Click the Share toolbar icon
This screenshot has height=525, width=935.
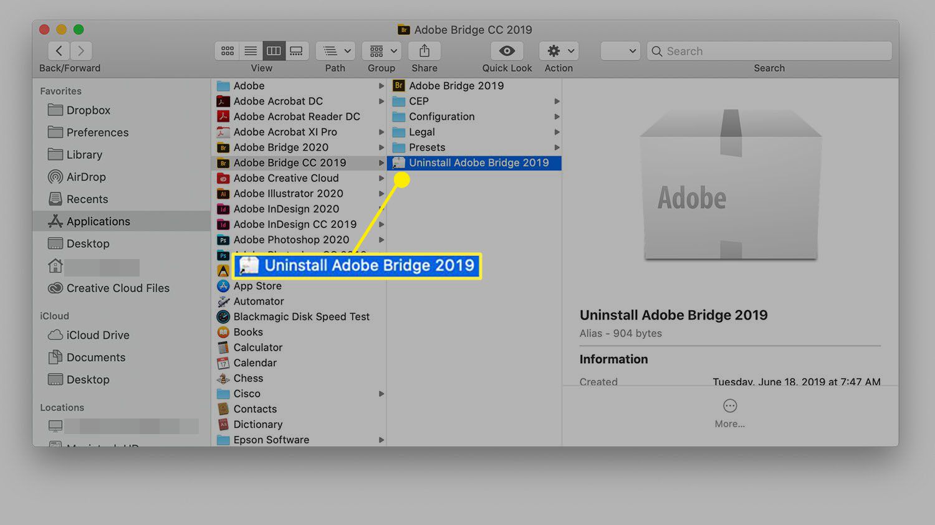click(x=424, y=50)
